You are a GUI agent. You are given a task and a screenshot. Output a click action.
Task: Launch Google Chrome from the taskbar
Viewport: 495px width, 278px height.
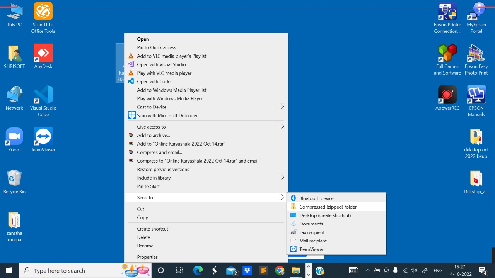tap(280, 270)
